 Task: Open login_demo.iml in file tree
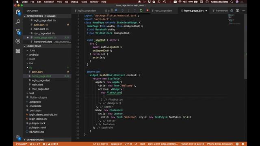(38, 119)
